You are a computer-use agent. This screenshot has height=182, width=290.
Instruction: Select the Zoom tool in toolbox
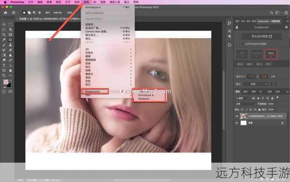4,76
